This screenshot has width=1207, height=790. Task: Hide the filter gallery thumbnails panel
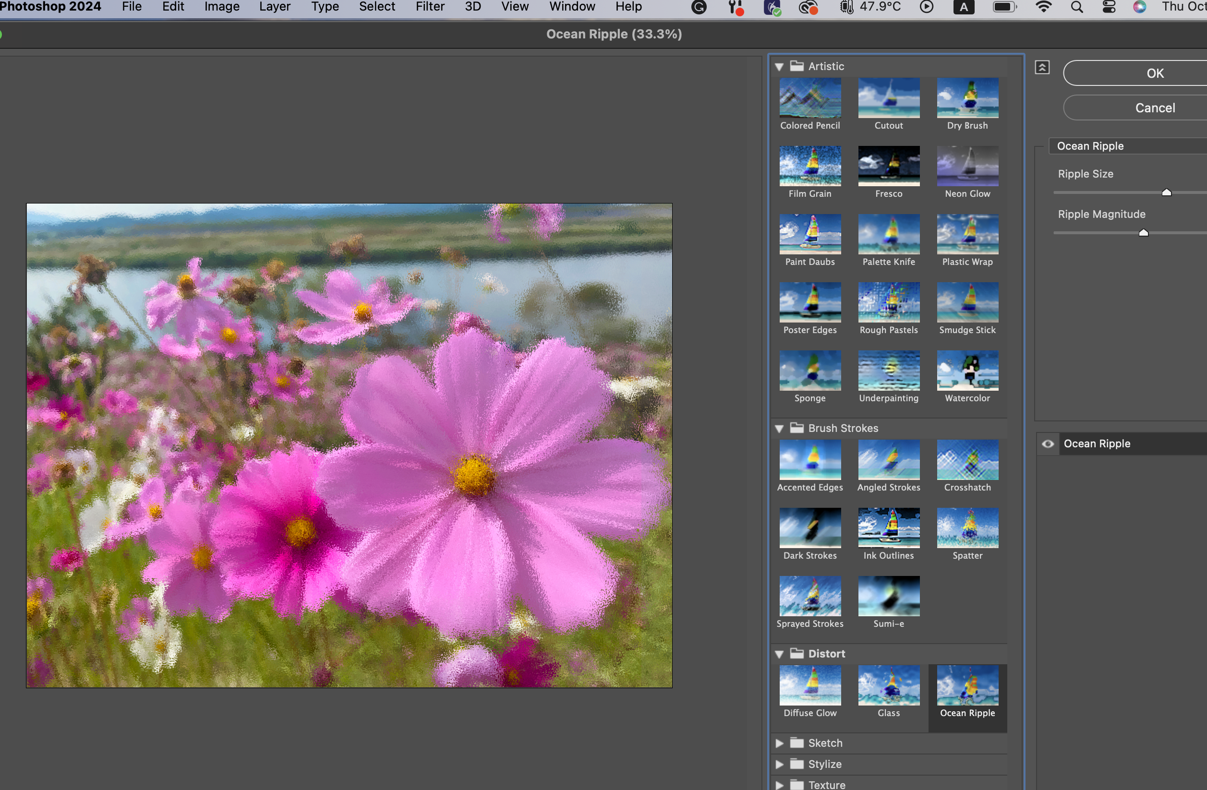coord(1042,68)
